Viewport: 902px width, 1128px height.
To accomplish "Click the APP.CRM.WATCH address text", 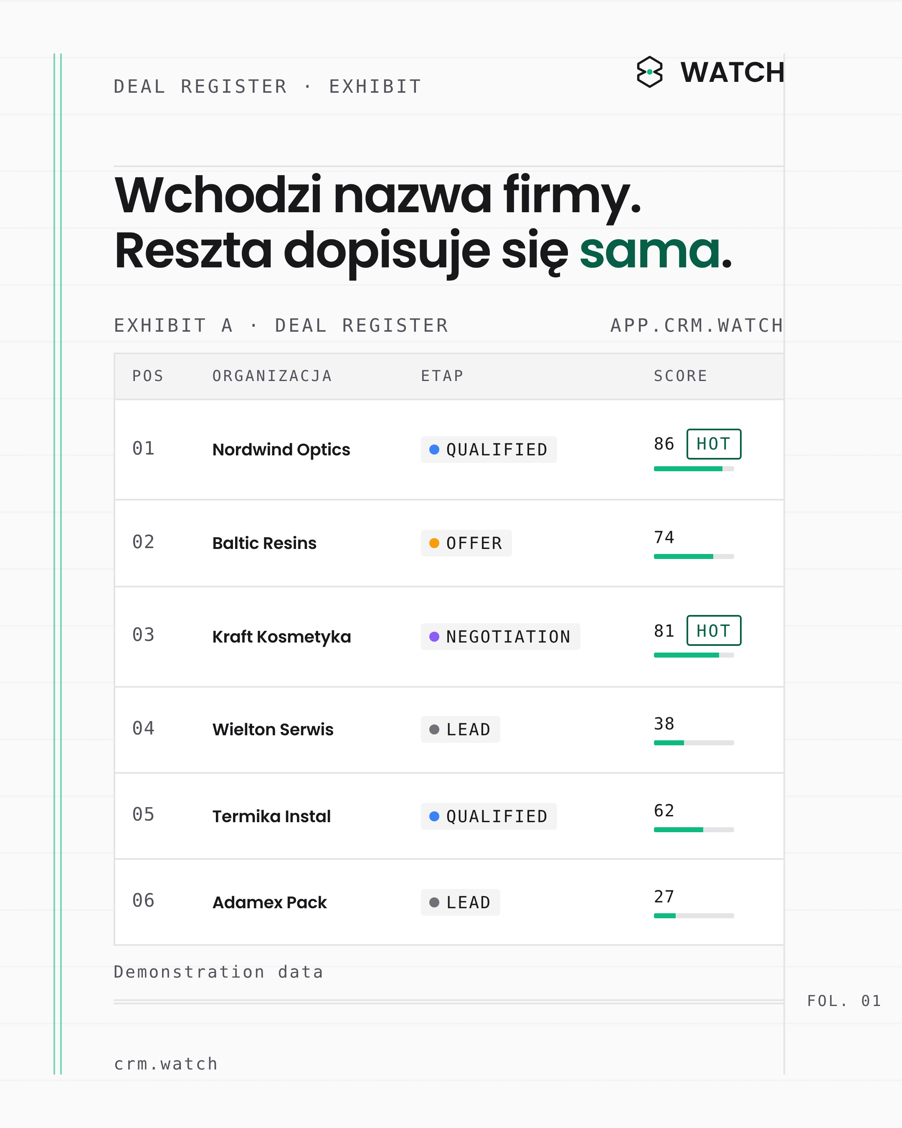I will click(x=697, y=325).
